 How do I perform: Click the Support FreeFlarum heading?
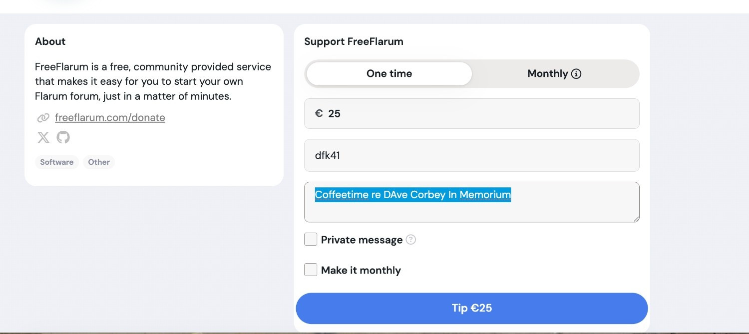[354, 41]
